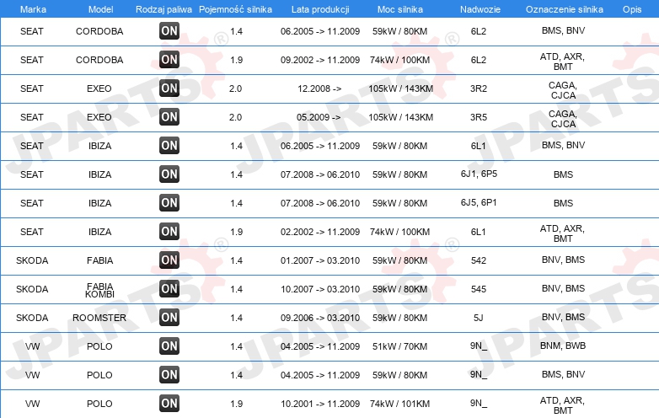Click the ON fuel icon in the Skoda Fabia 542 row
The image size is (659, 418).
point(169,260)
